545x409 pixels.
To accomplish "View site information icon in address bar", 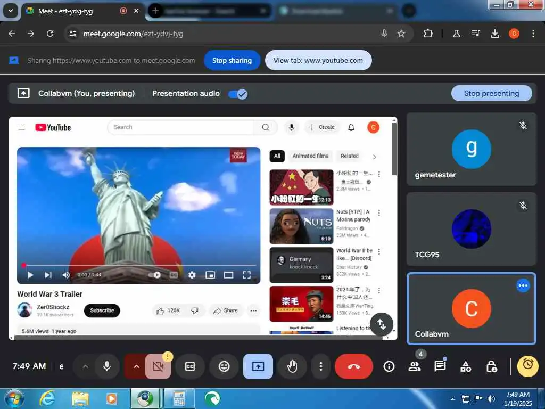I will tap(73, 34).
